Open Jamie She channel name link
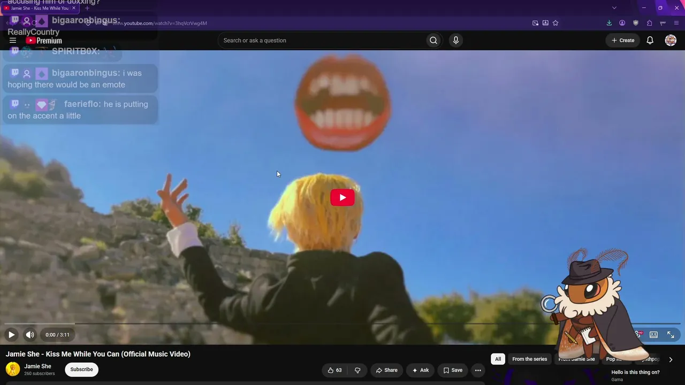Image resolution: width=685 pixels, height=385 pixels. (37, 366)
